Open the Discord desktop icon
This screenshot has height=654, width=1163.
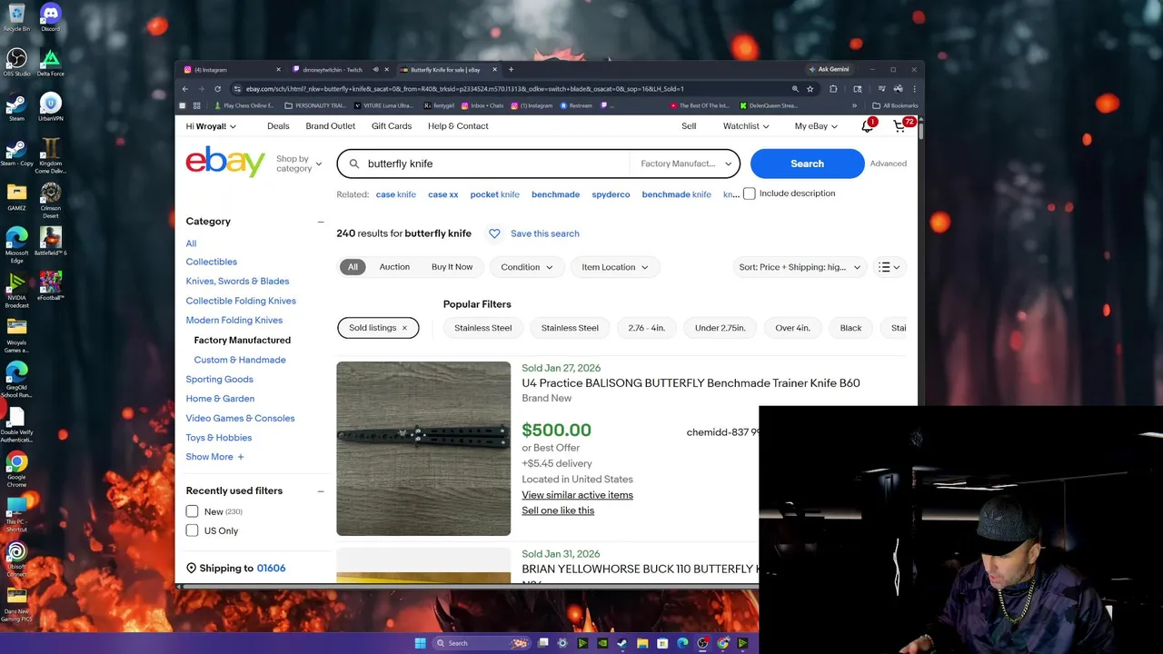(50, 16)
